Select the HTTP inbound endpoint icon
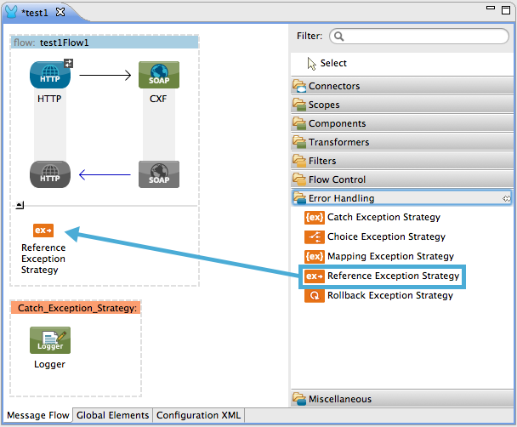Image resolution: width=517 pixels, height=427 pixels. coord(50,76)
